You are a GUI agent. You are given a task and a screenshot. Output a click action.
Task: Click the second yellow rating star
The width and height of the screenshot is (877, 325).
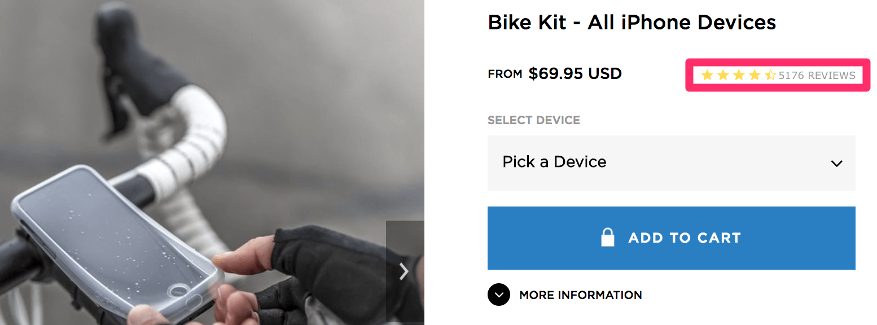[x=723, y=75]
